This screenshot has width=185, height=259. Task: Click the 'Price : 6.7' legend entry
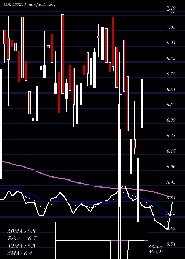coord(22,238)
